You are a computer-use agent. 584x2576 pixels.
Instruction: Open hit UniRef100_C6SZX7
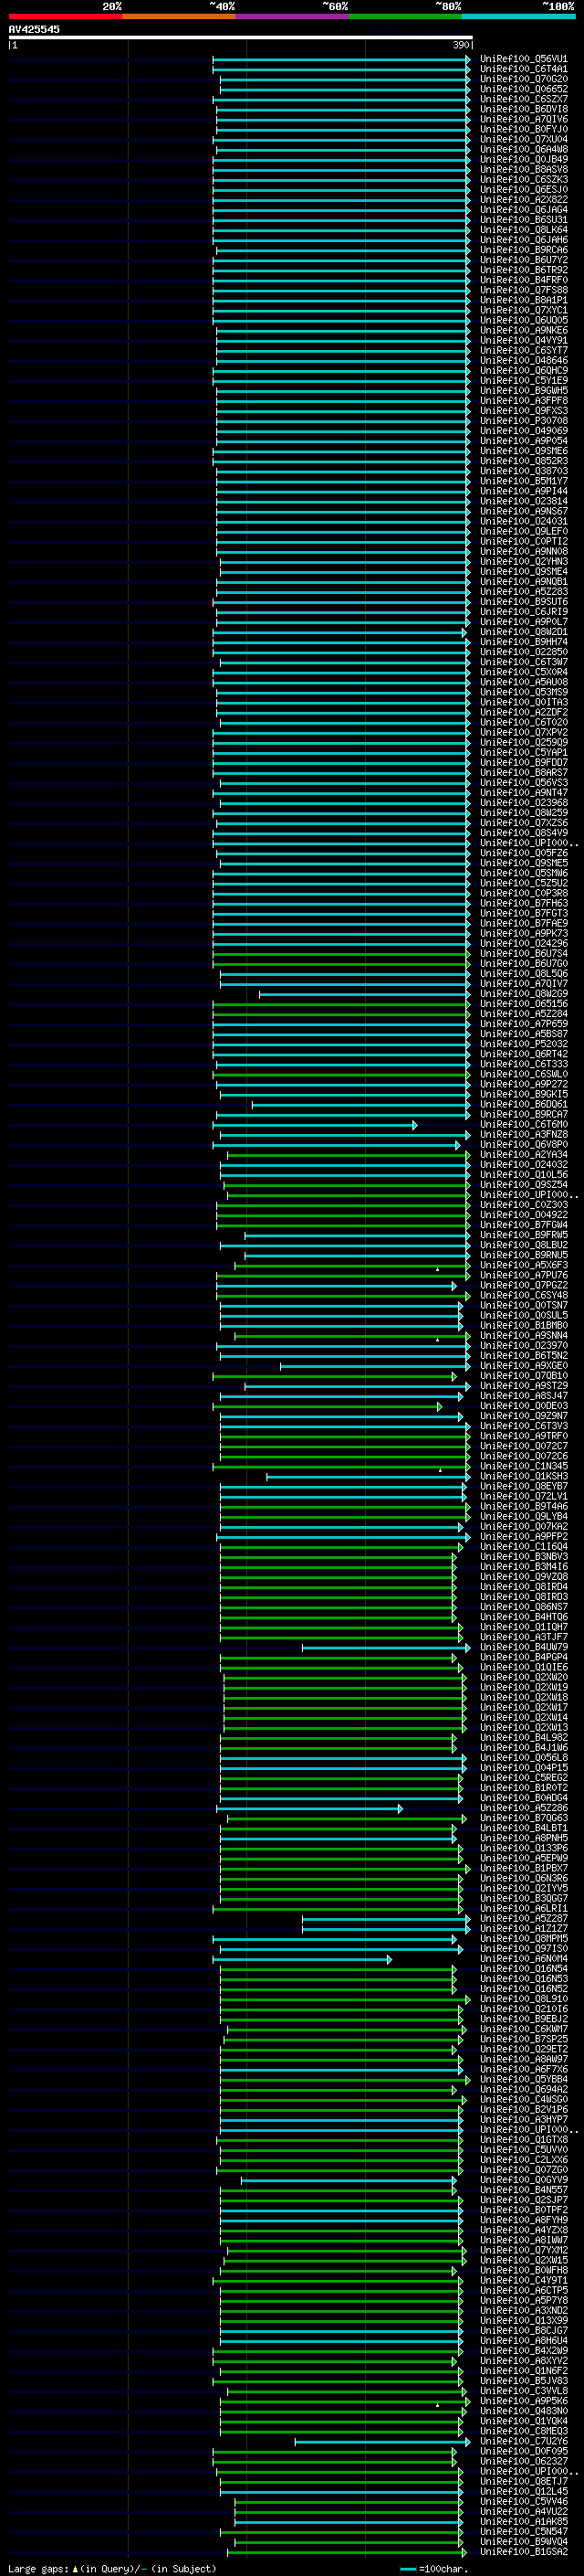pos(524,99)
